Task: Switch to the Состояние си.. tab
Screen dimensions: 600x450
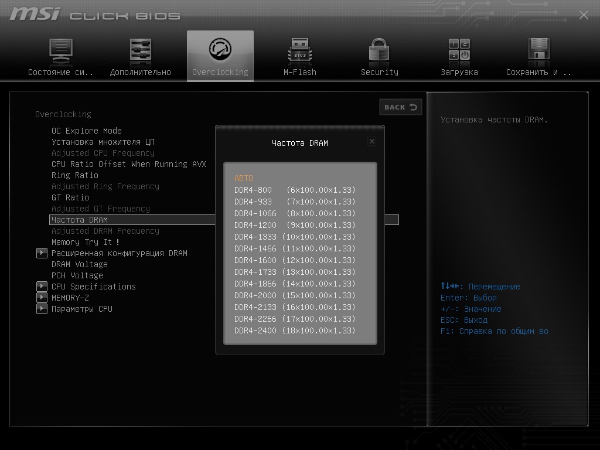Action: tap(60, 72)
